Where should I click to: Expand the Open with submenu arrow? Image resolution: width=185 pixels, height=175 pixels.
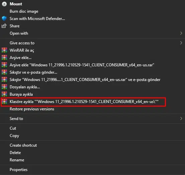pos(181,33)
